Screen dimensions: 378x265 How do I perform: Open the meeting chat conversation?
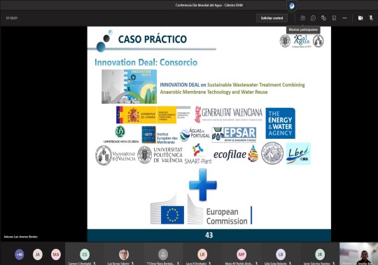coord(313,18)
